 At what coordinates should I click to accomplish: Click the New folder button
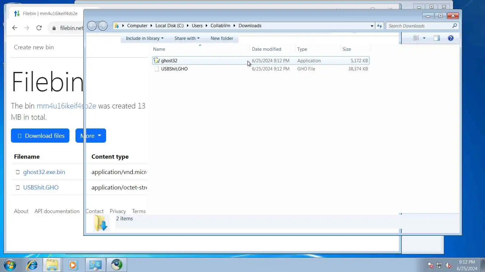click(x=222, y=38)
